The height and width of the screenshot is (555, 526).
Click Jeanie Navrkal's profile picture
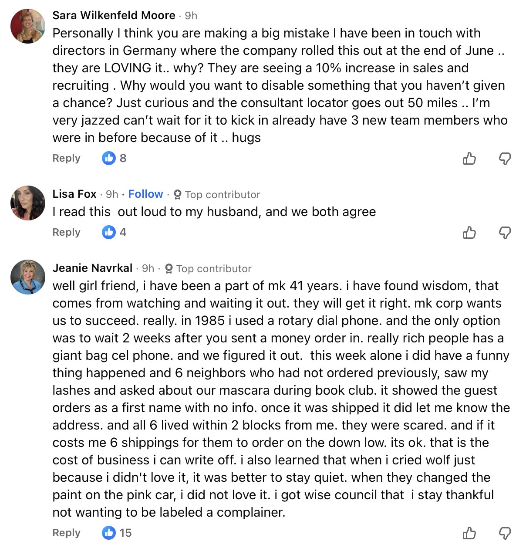pos(28,277)
